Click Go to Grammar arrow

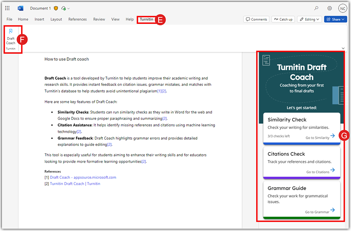point(332,210)
